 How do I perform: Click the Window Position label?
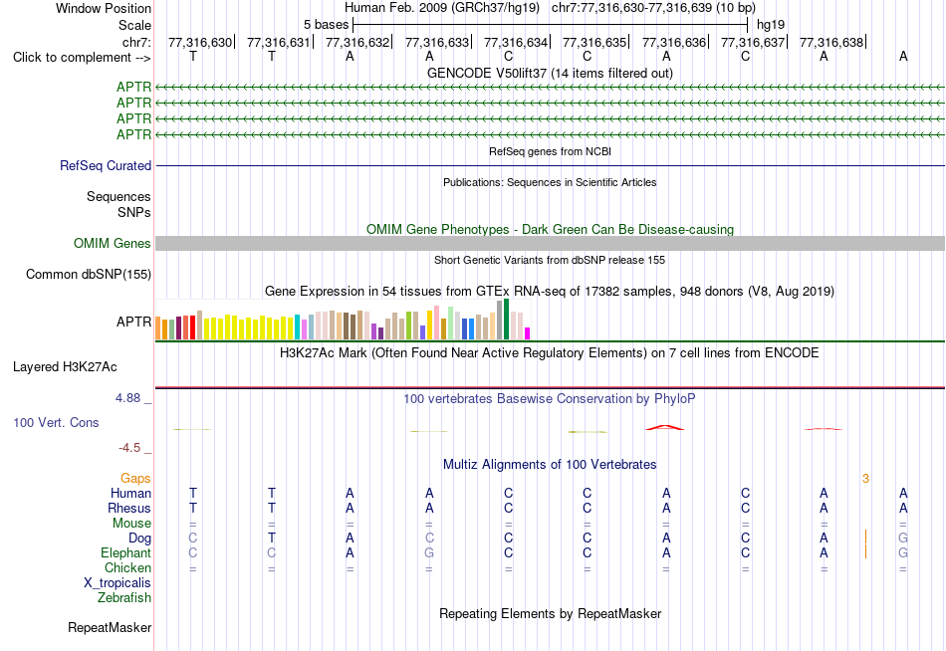pyautogui.click(x=104, y=8)
